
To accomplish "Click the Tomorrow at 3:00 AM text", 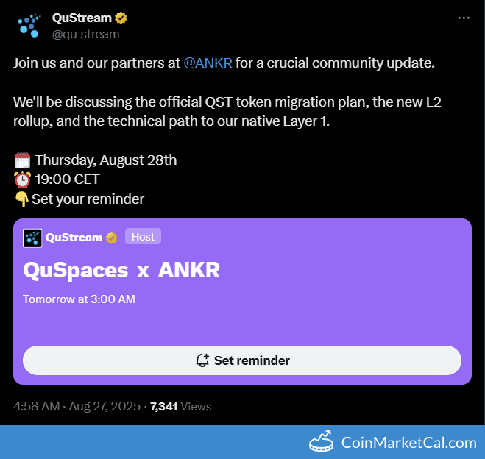I will pyautogui.click(x=79, y=299).
